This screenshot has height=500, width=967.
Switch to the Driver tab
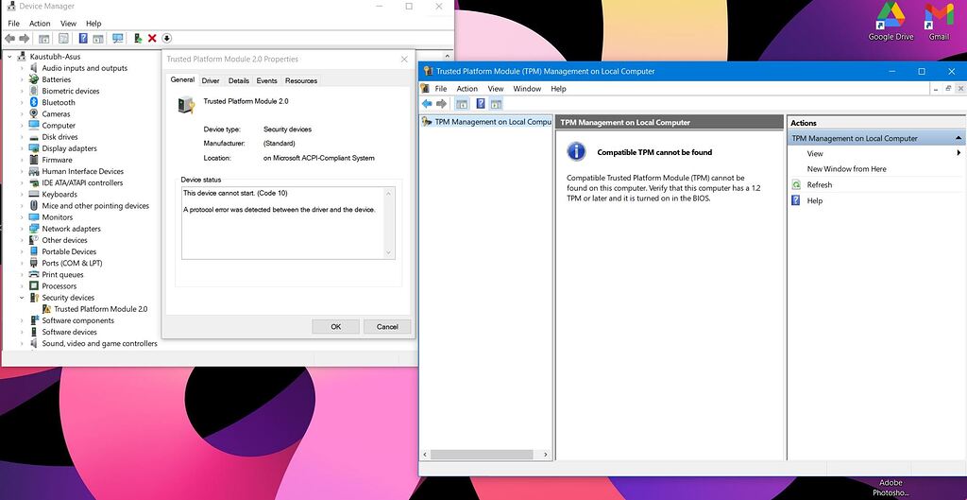(x=211, y=81)
